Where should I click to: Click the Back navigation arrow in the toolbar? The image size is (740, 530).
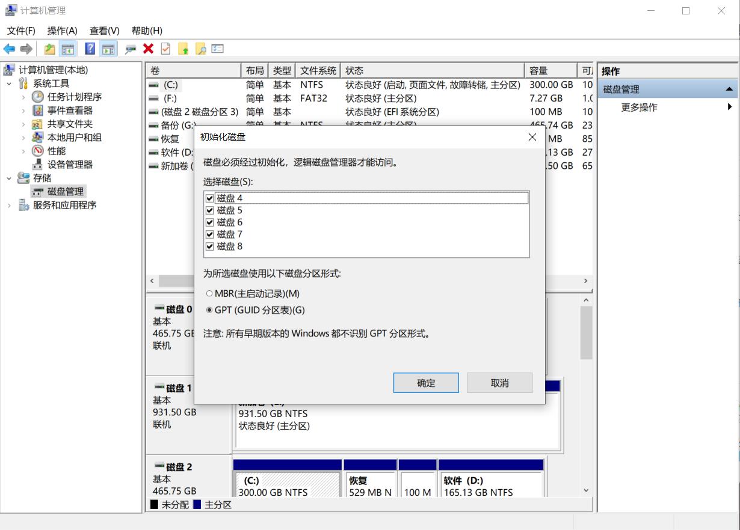pyautogui.click(x=8, y=49)
